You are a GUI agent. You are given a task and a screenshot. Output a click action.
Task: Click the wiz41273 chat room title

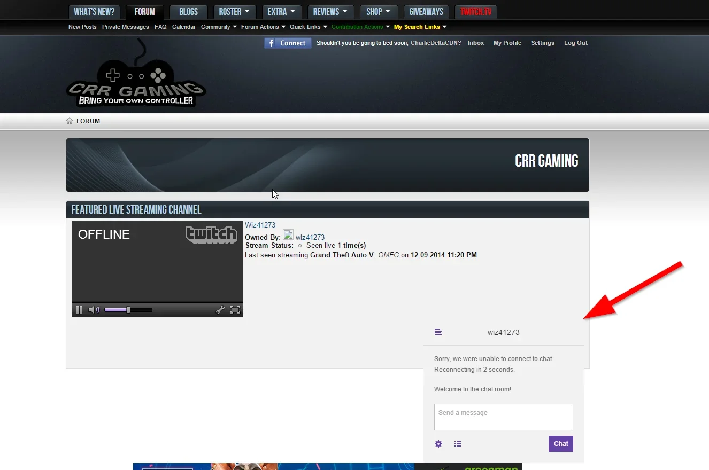pyautogui.click(x=504, y=332)
